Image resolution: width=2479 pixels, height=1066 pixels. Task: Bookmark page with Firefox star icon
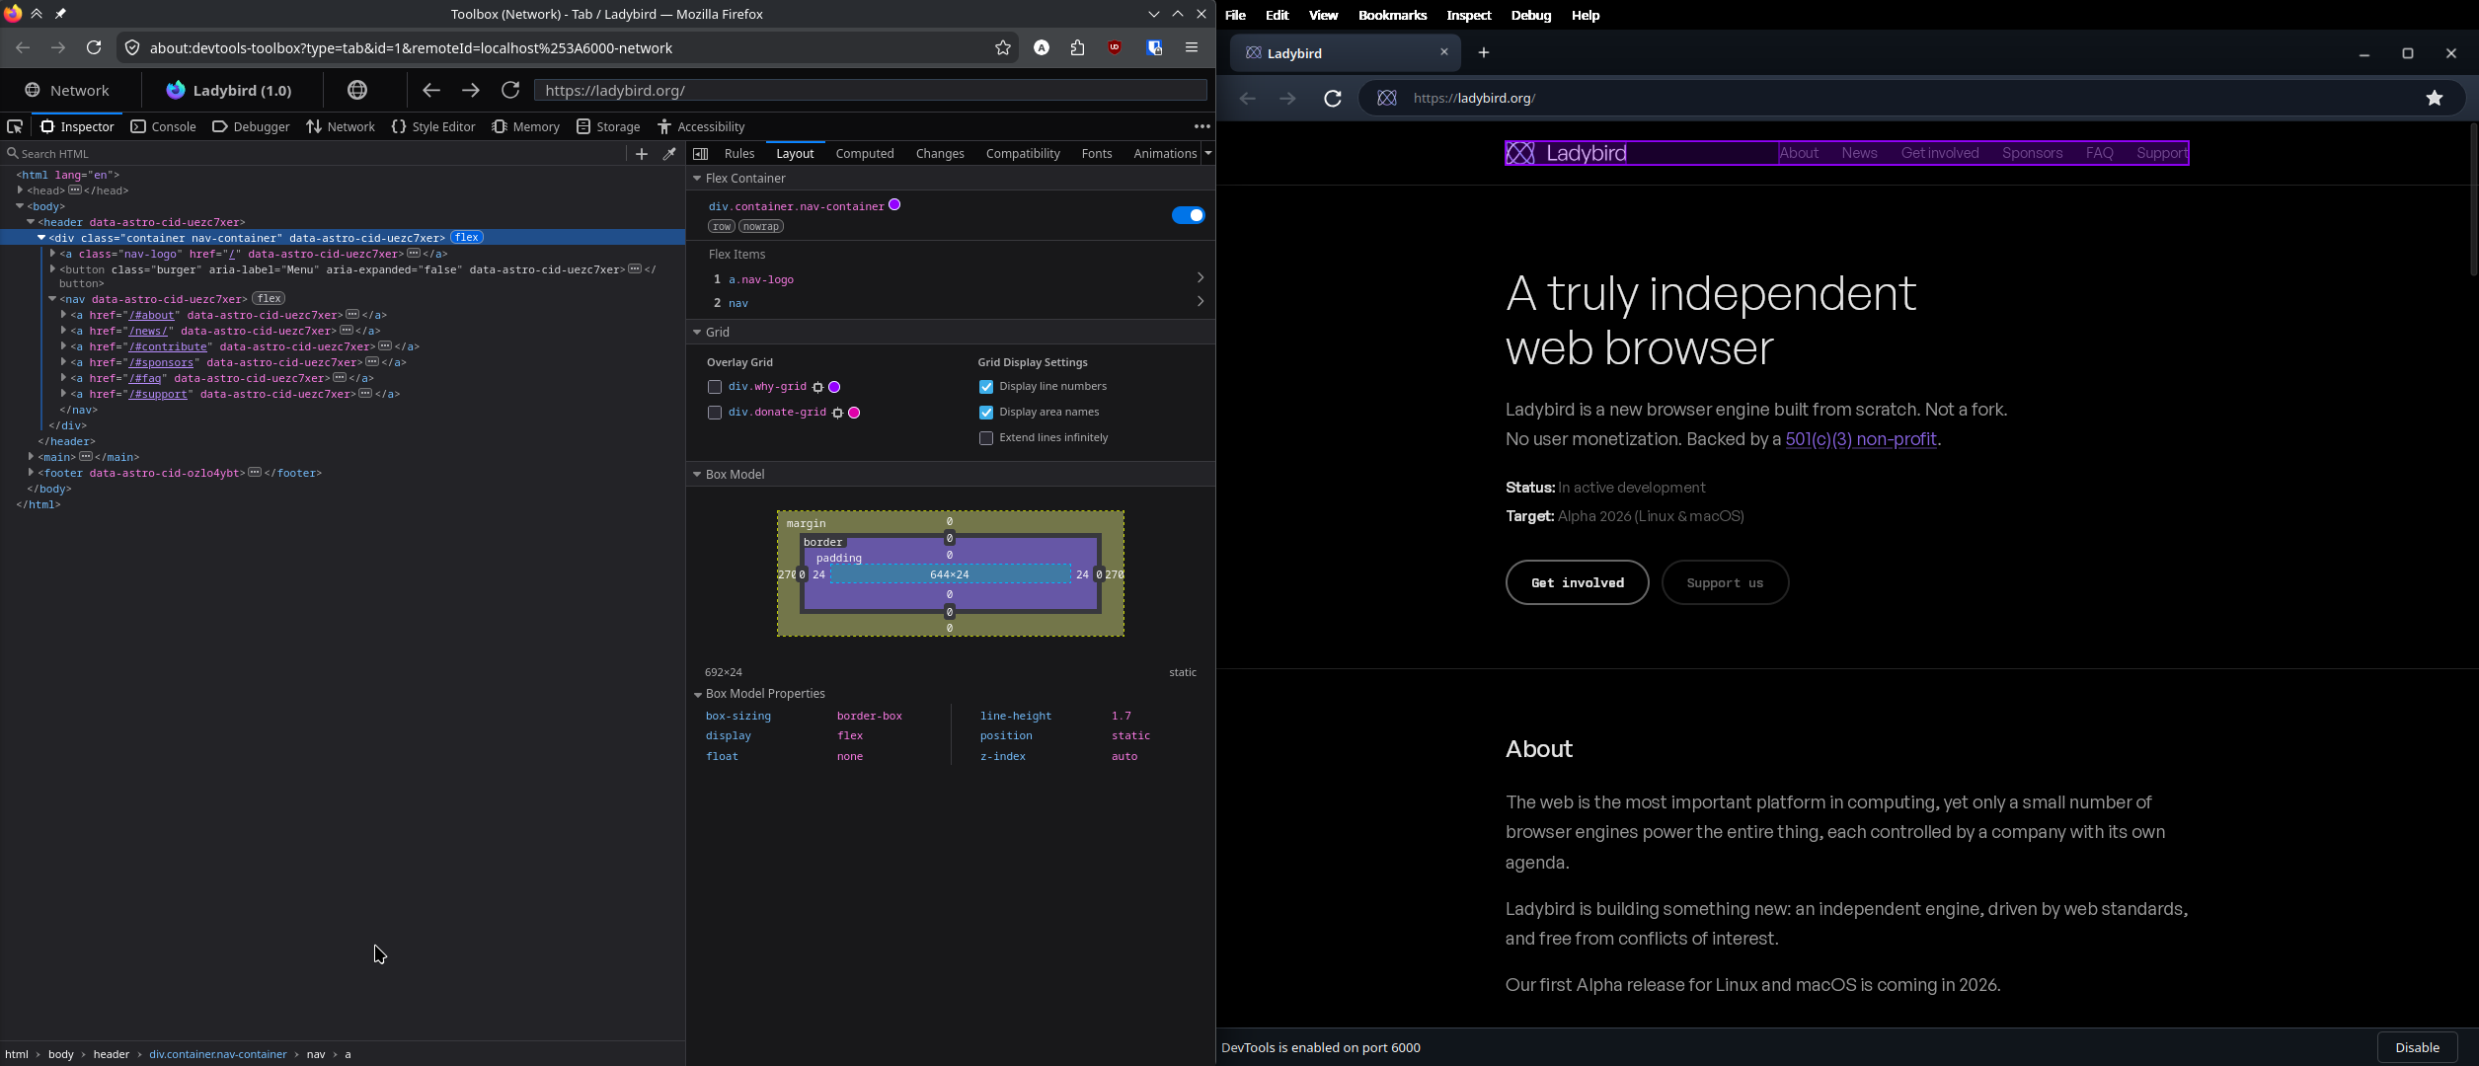[1003, 47]
